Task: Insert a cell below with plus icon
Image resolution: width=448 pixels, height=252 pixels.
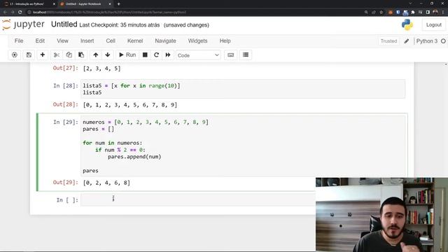Action: (42, 55)
